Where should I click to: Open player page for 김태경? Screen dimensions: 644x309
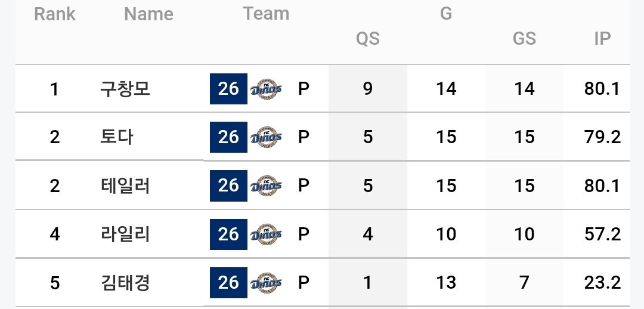click(x=125, y=283)
